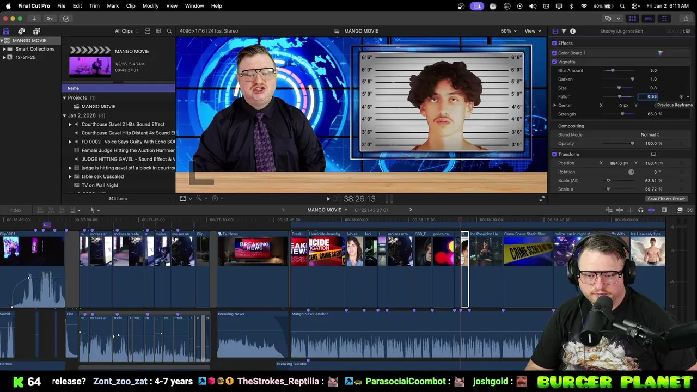Select the Breaking News clip thumbnail in timeline
The image size is (697, 392).
tap(253, 252)
